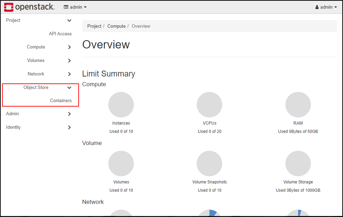
Task: Click the Instances label text
Action: point(121,123)
